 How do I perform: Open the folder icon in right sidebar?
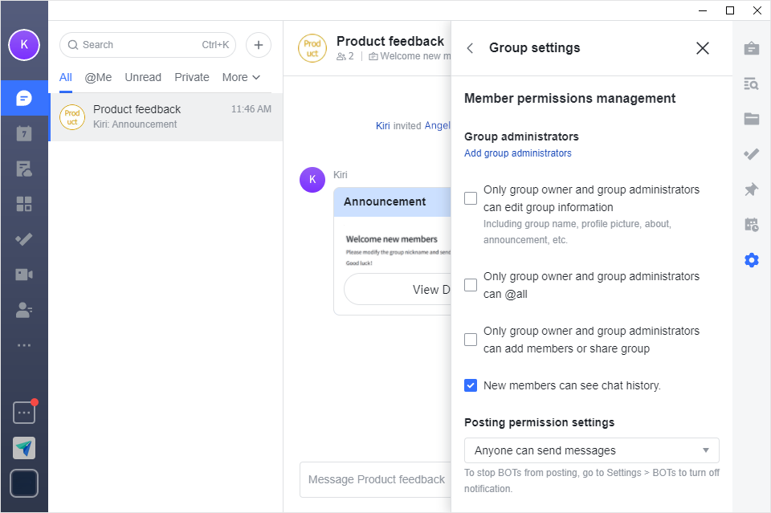click(752, 119)
